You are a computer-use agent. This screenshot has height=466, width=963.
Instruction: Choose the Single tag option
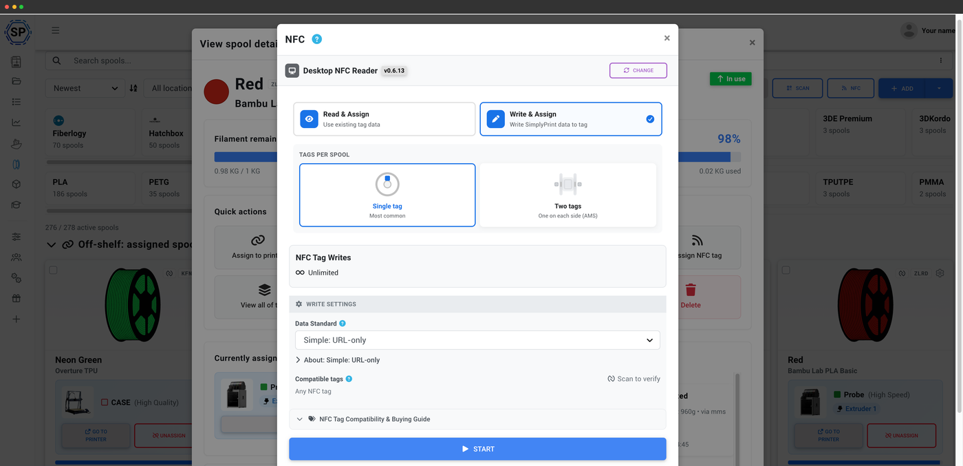pyautogui.click(x=387, y=195)
